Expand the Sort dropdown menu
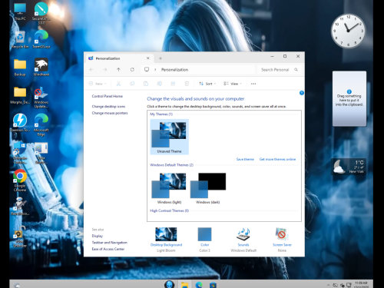The height and width of the screenshot is (288, 384). point(207,84)
